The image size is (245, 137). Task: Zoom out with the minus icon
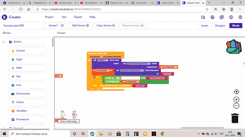click(236, 106)
